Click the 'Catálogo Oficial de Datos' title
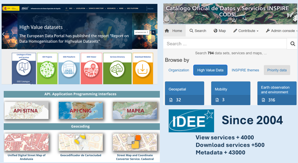298x163 pixels. click(x=227, y=11)
